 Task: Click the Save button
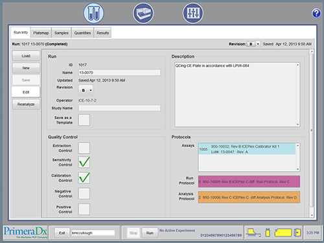pyautogui.click(x=26, y=80)
